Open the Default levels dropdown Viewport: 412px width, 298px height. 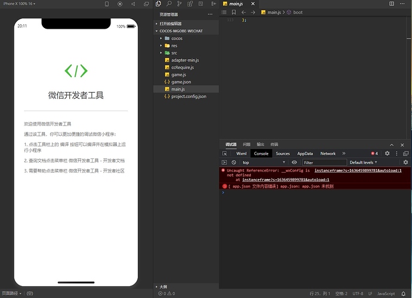pos(363,162)
